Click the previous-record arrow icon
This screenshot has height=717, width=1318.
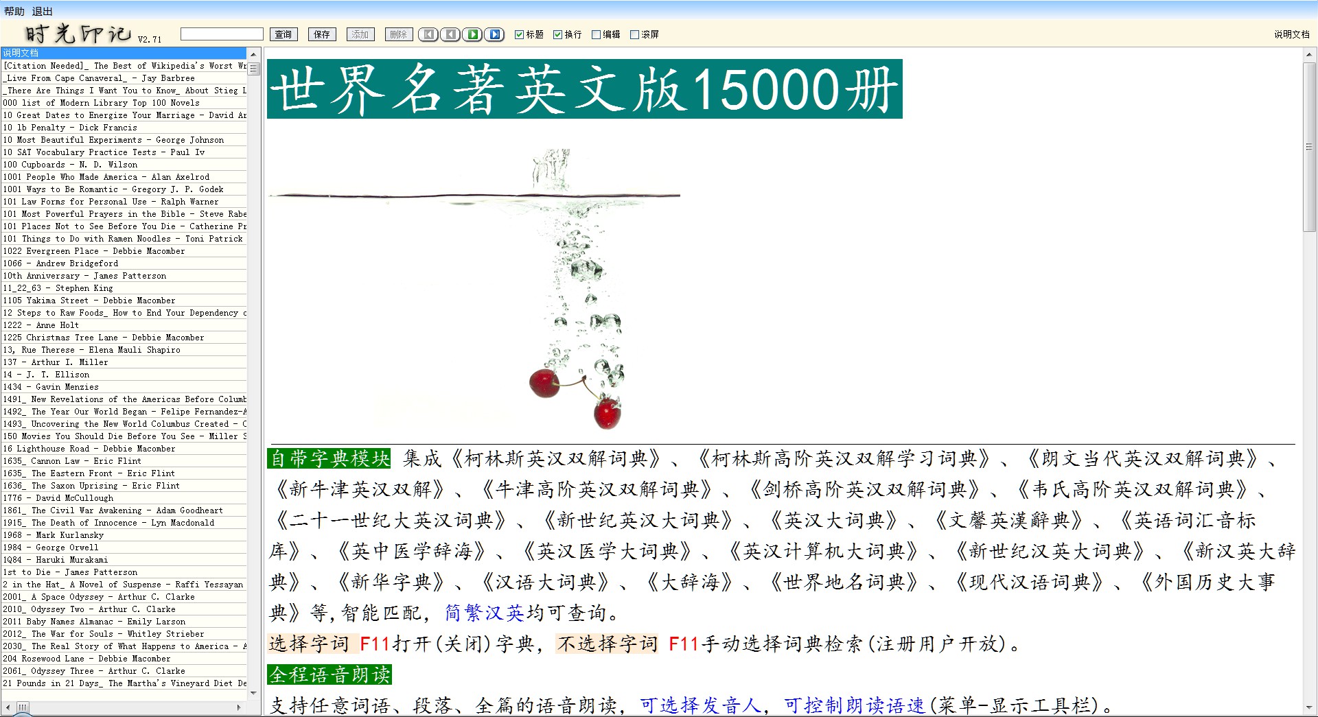click(450, 34)
